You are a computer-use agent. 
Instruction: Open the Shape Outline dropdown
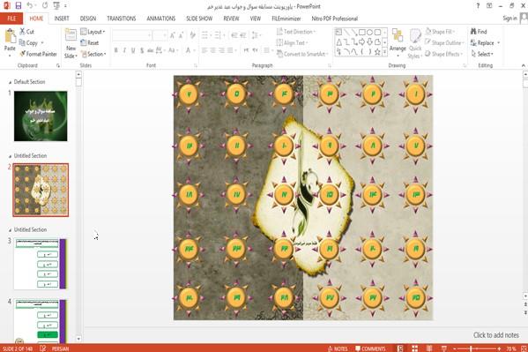click(x=444, y=43)
